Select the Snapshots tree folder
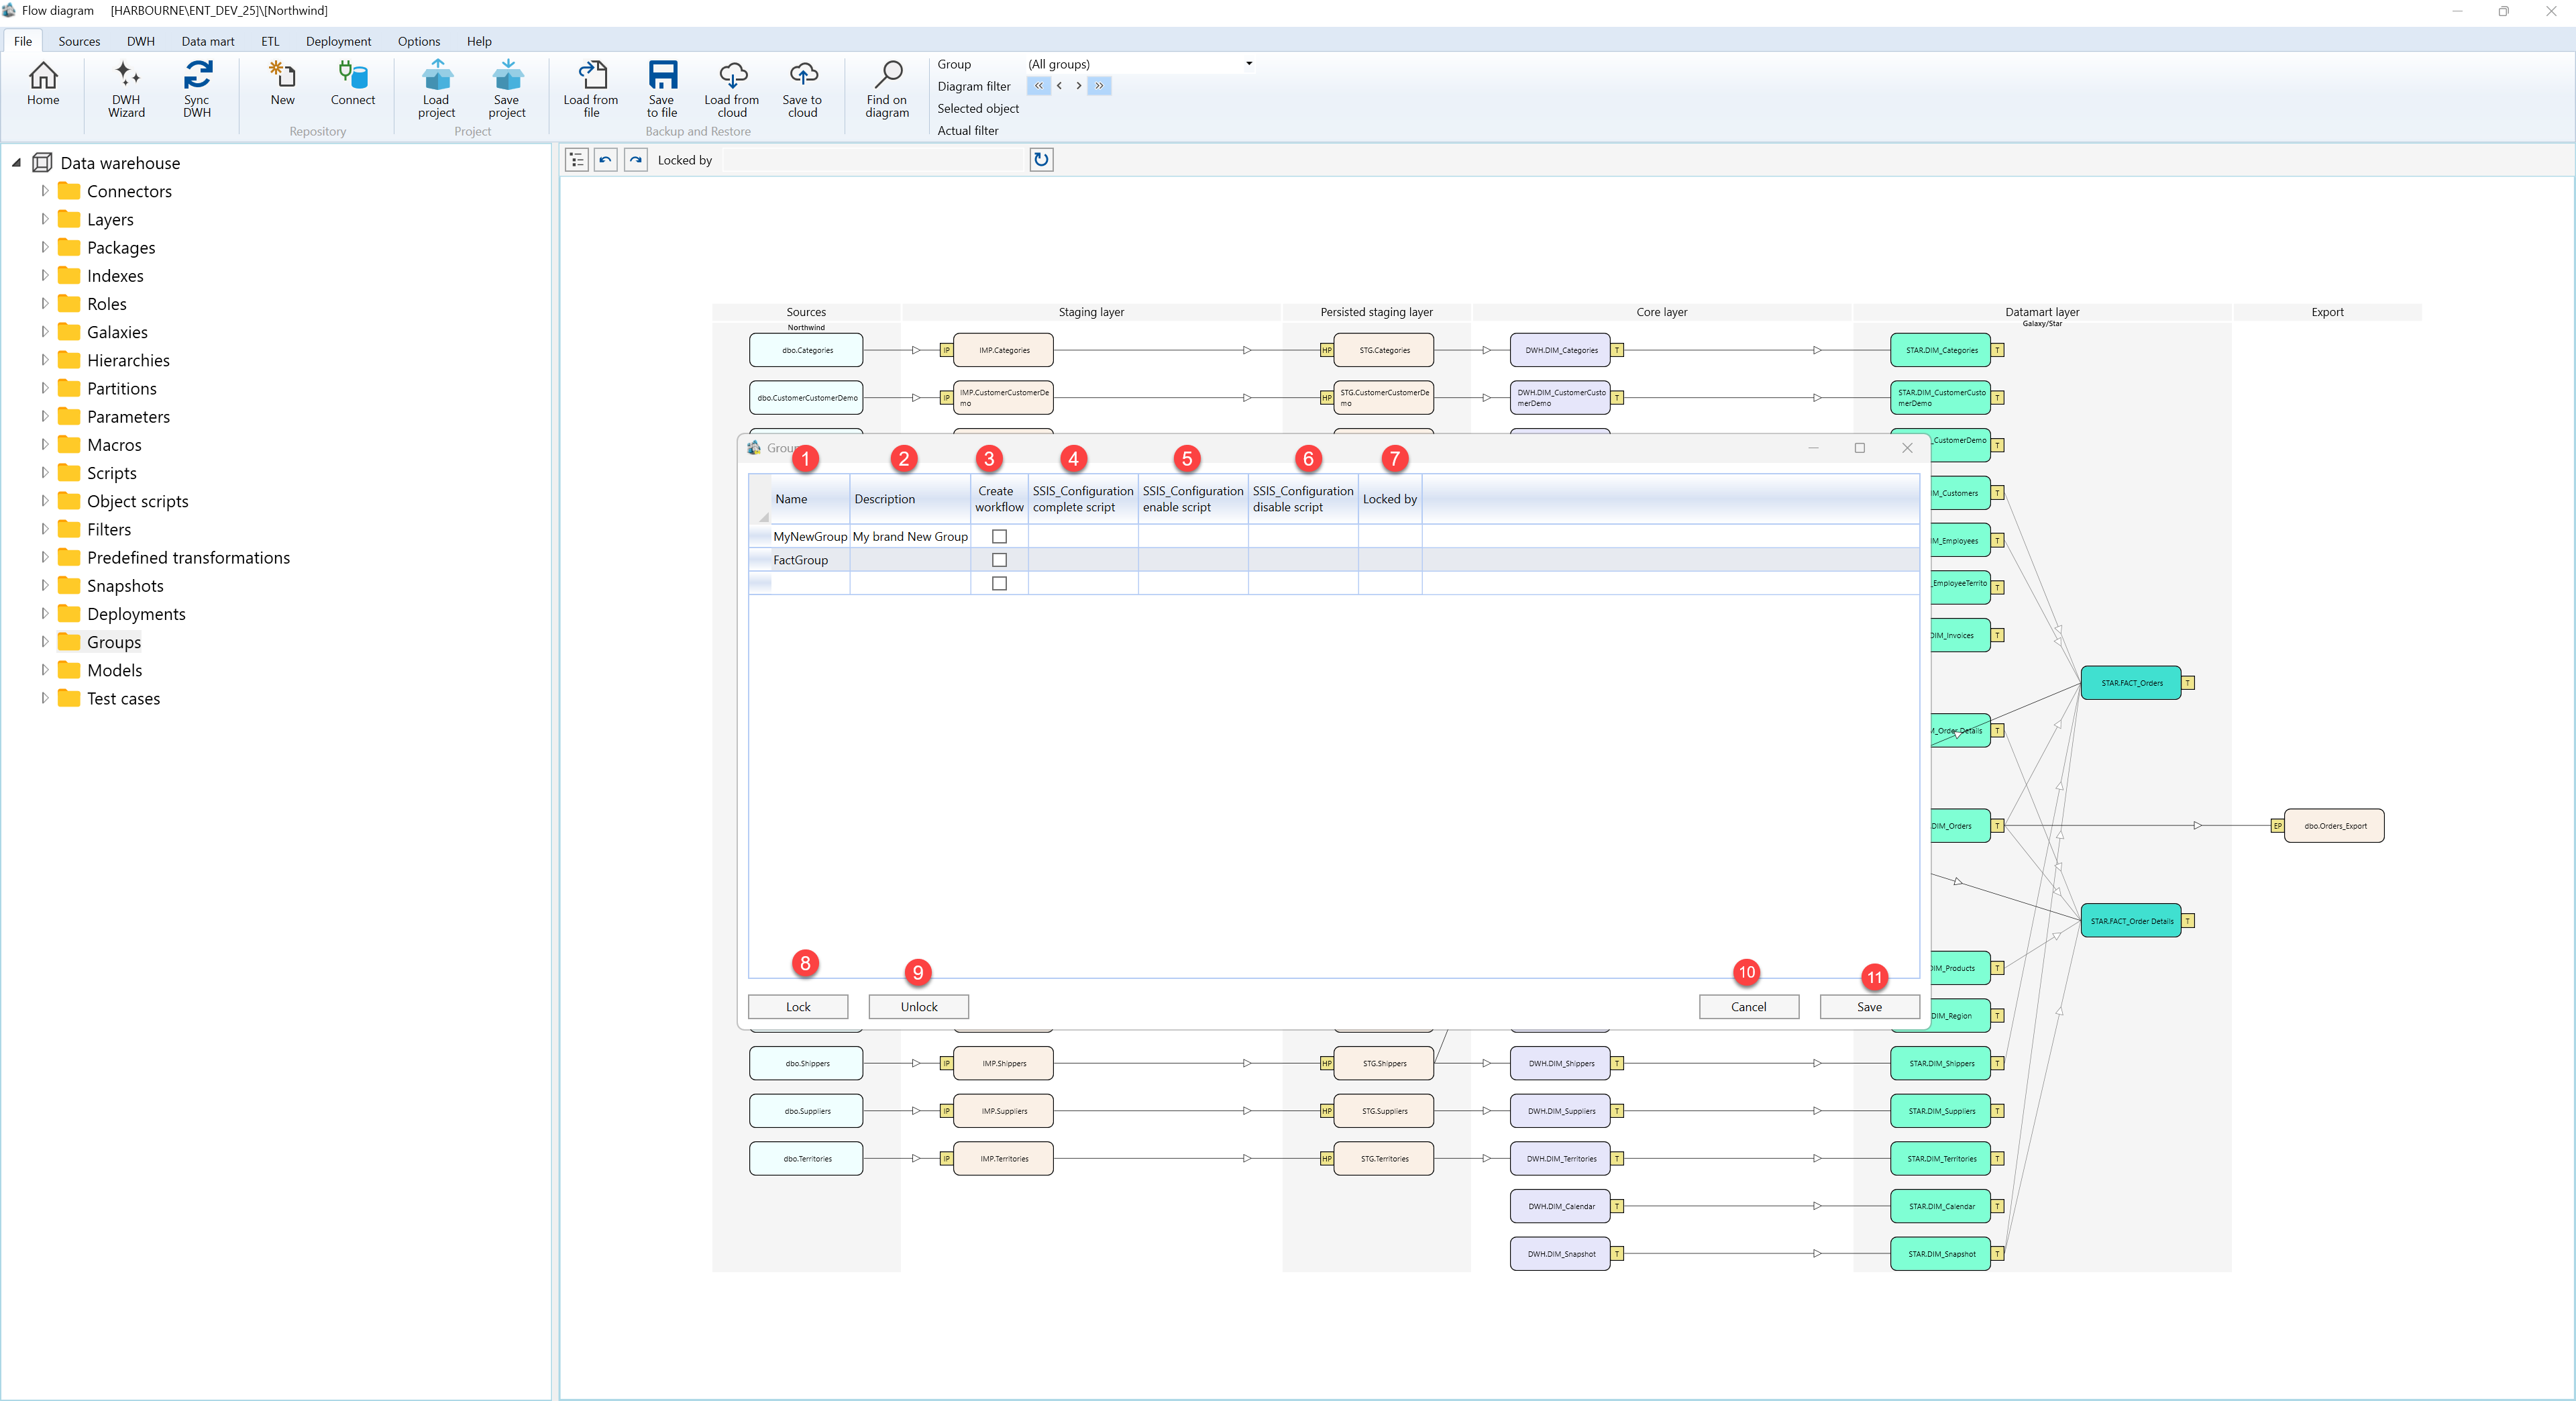This screenshot has height=1401, width=2576. pyautogui.click(x=125, y=586)
